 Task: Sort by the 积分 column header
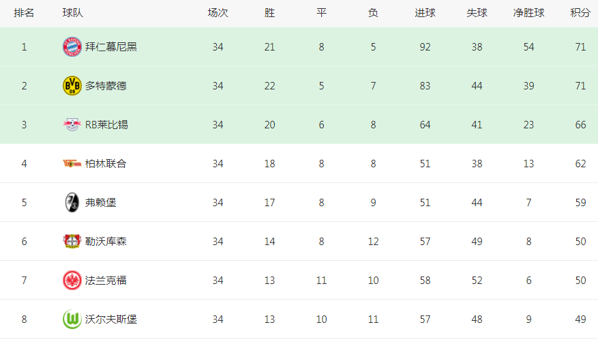[x=580, y=13]
